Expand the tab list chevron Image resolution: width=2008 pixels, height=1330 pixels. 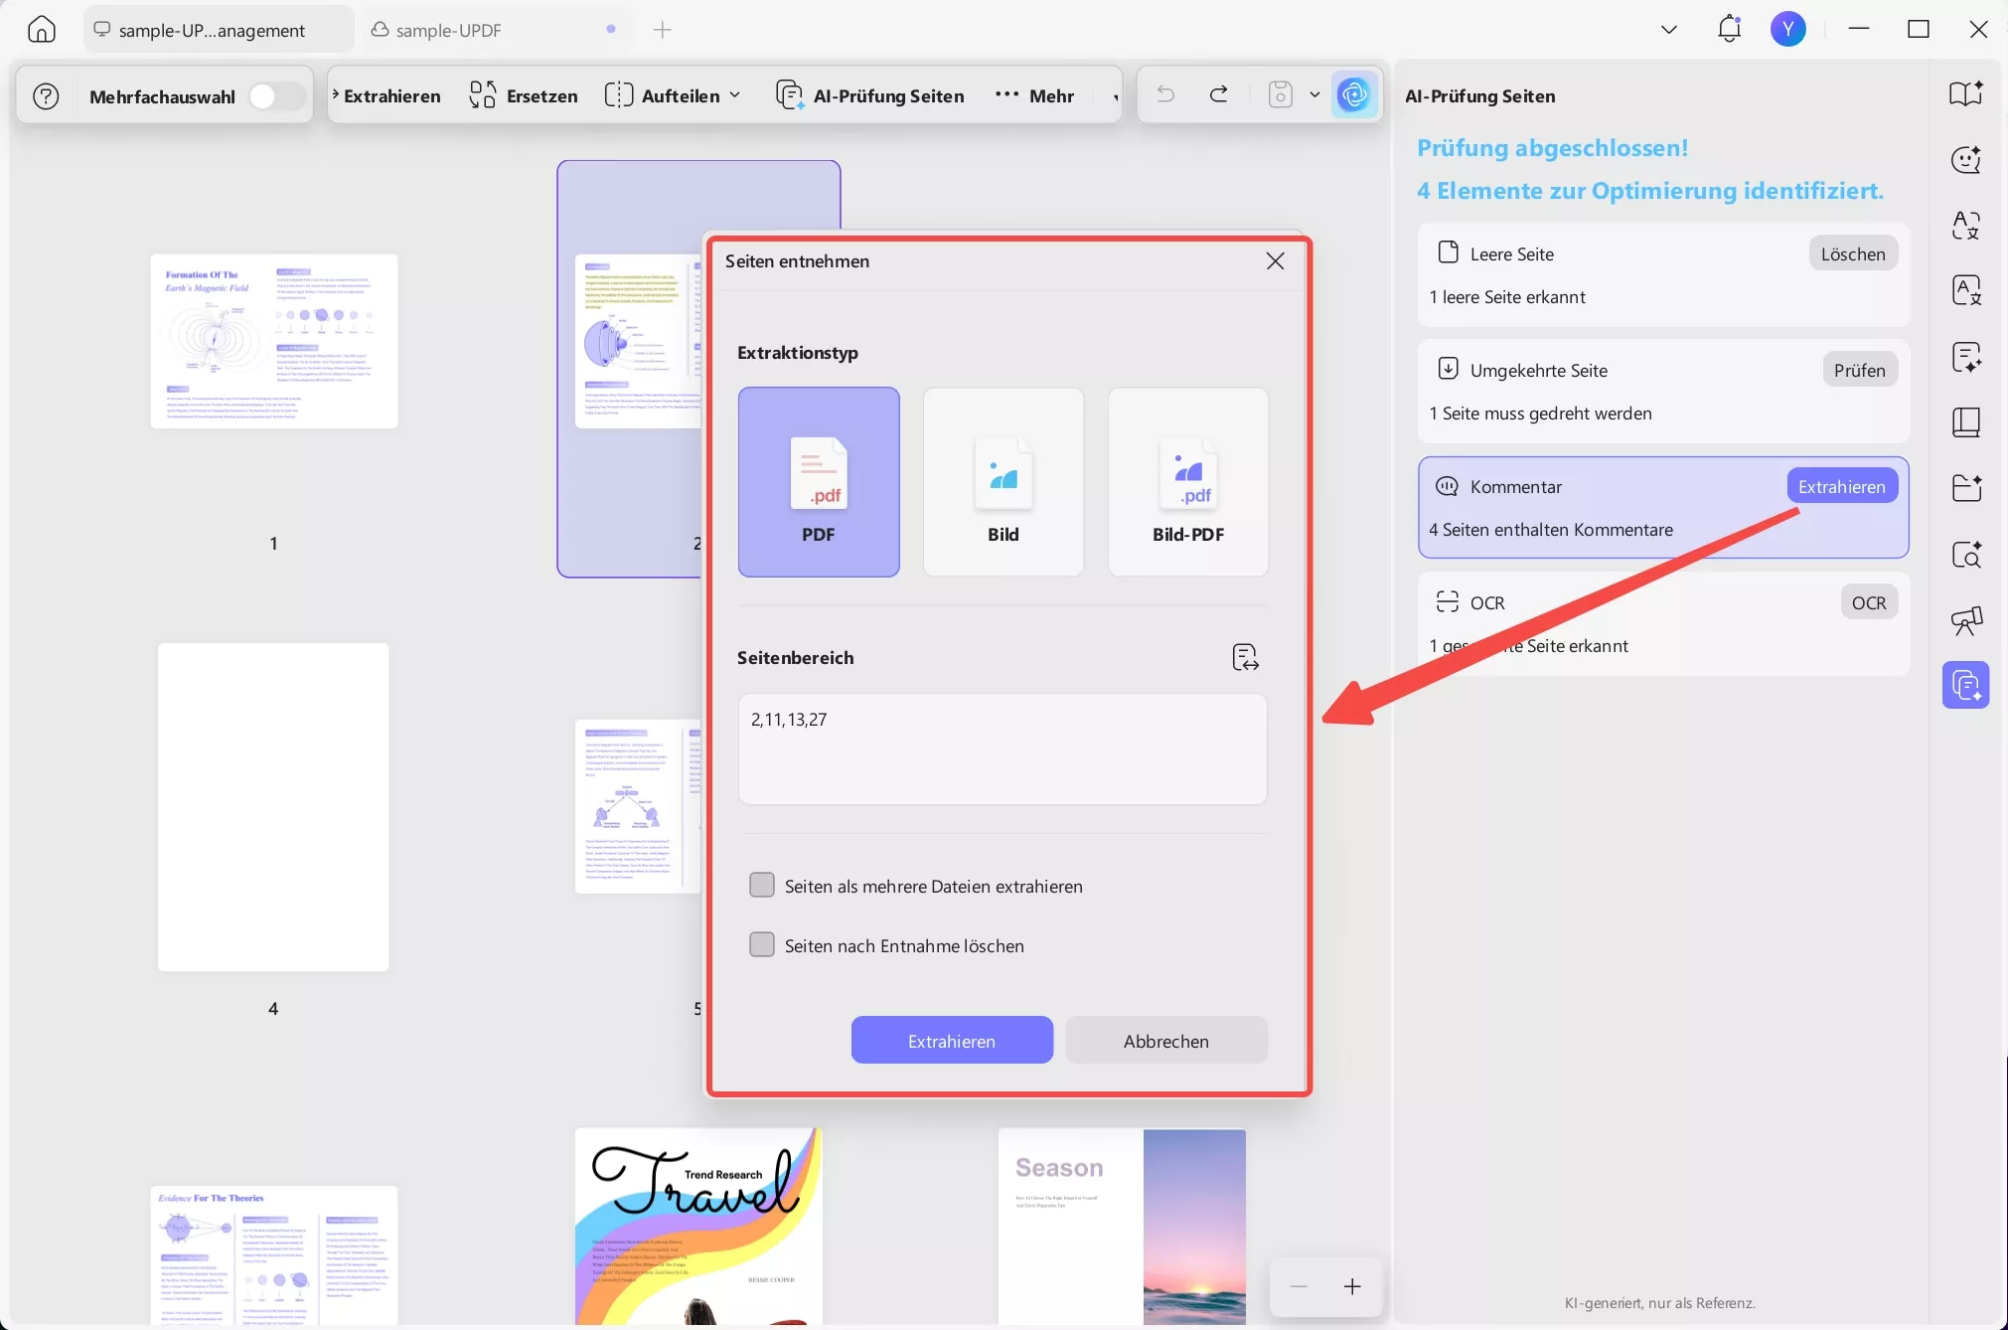click(x=1669, y=30)
